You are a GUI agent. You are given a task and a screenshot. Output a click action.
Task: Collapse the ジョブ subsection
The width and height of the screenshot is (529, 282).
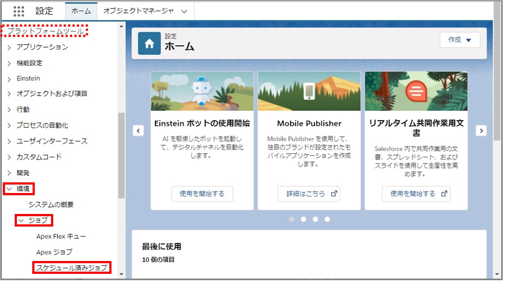pos(21,221)
